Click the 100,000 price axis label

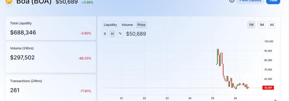[269, 41]
